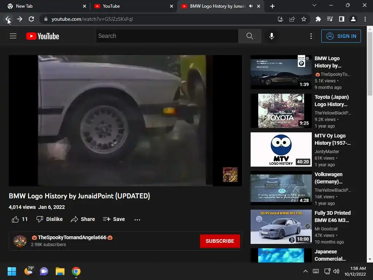Click the Mr Goodcat channel name
373x280 pixels.
[x=326, y=229]
